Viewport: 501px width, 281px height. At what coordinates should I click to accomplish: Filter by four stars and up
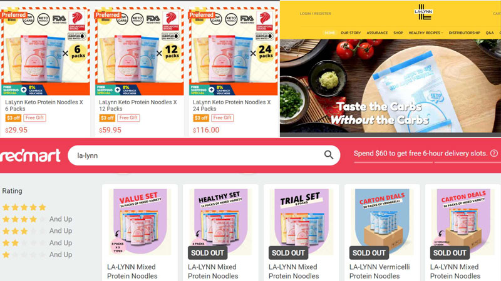pyautogui.click(x=37, y=219)
